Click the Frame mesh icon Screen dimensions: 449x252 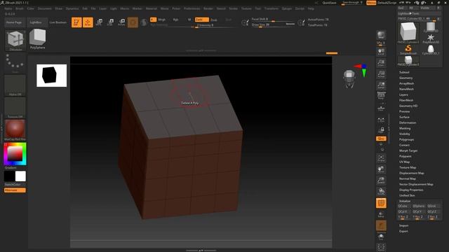[x=381, y=158]
